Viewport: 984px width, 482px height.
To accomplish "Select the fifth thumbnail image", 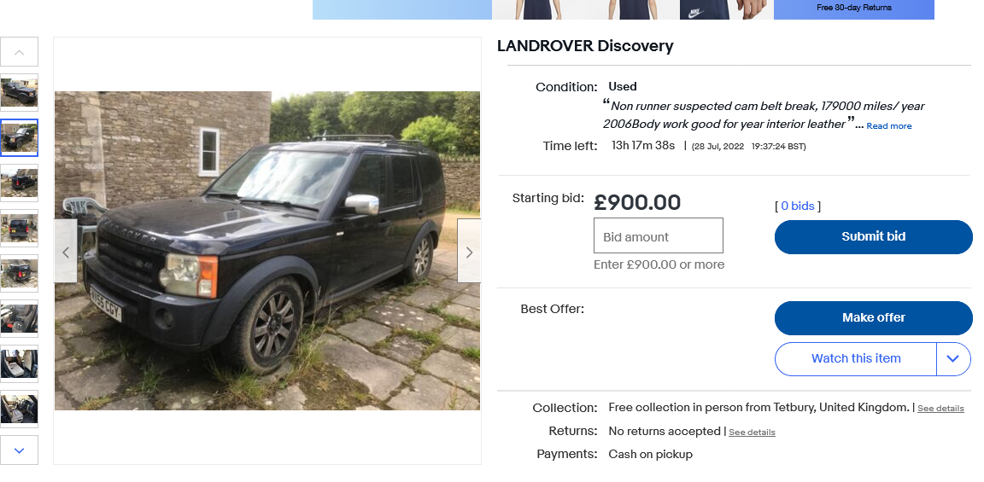I will tap(20, 273).
